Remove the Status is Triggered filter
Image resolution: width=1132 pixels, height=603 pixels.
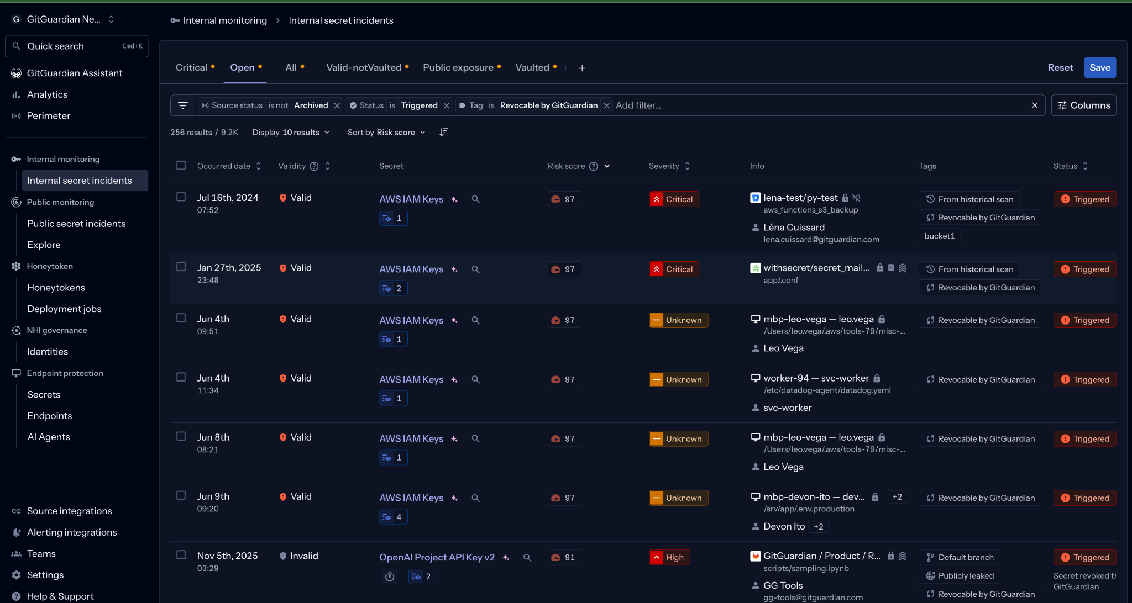tap(447, 105)
